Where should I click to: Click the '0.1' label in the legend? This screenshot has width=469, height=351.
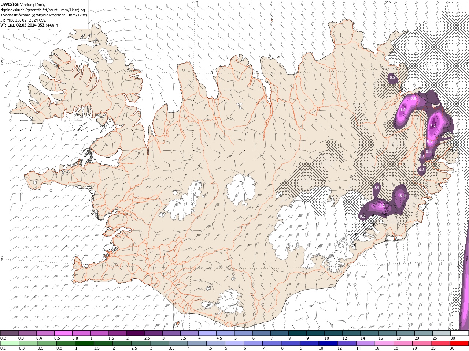click(x=3, y=348)
